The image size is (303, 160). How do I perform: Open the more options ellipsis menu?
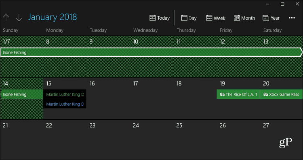(x=292, y=18)
